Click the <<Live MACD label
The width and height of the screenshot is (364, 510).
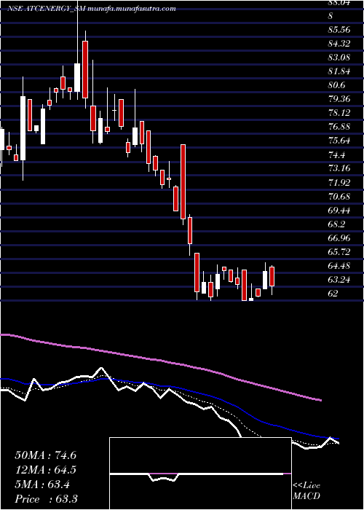point(306,491)
